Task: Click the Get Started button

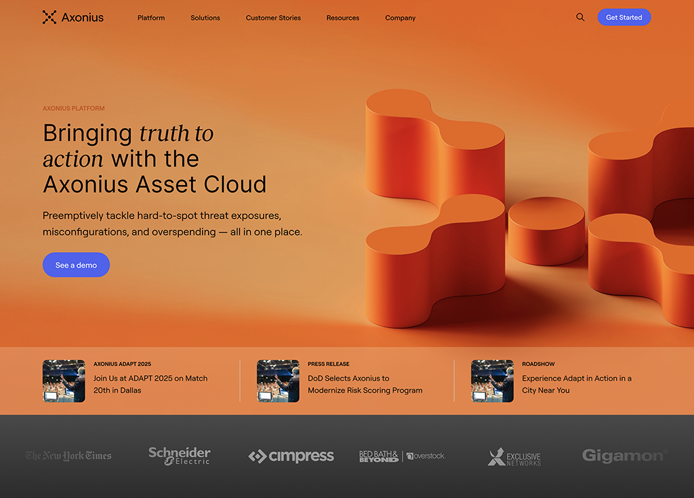Action: (624, 18)
